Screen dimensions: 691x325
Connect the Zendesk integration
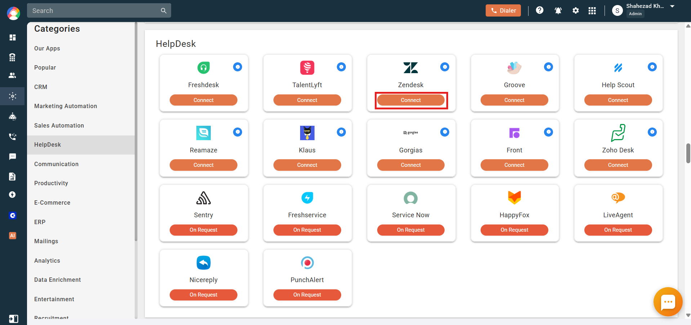(411, 100)
